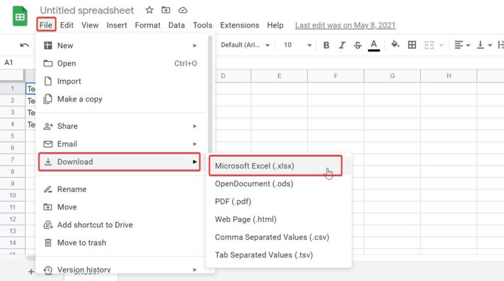
Task: Select column F header
Action: [335, 76]
